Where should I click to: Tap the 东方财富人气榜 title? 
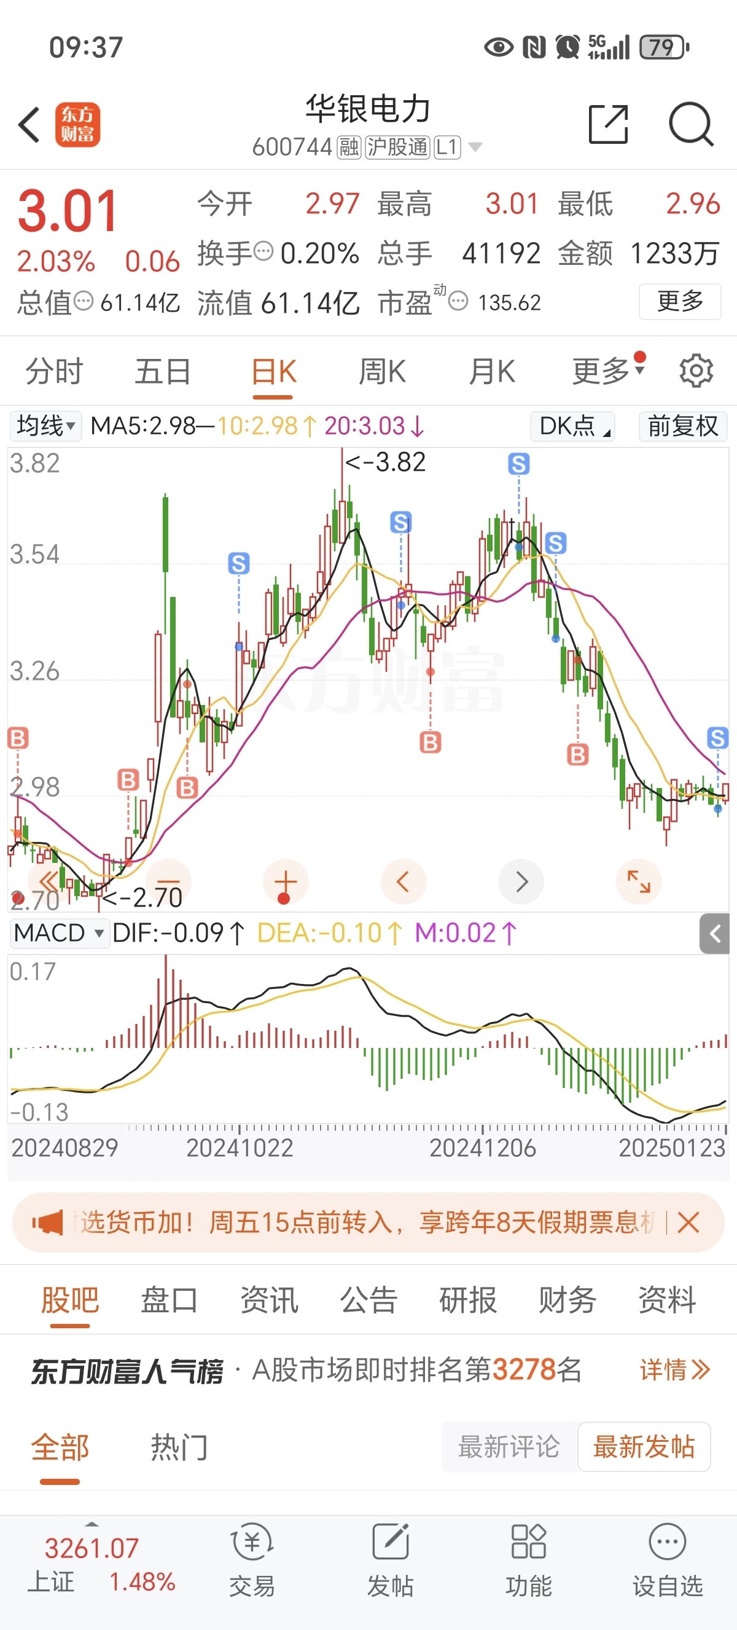click(x=127, y=1371)
